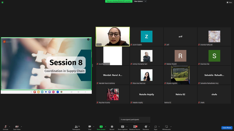Click pink app icon in shared screen taskbar

coord(53,92)
